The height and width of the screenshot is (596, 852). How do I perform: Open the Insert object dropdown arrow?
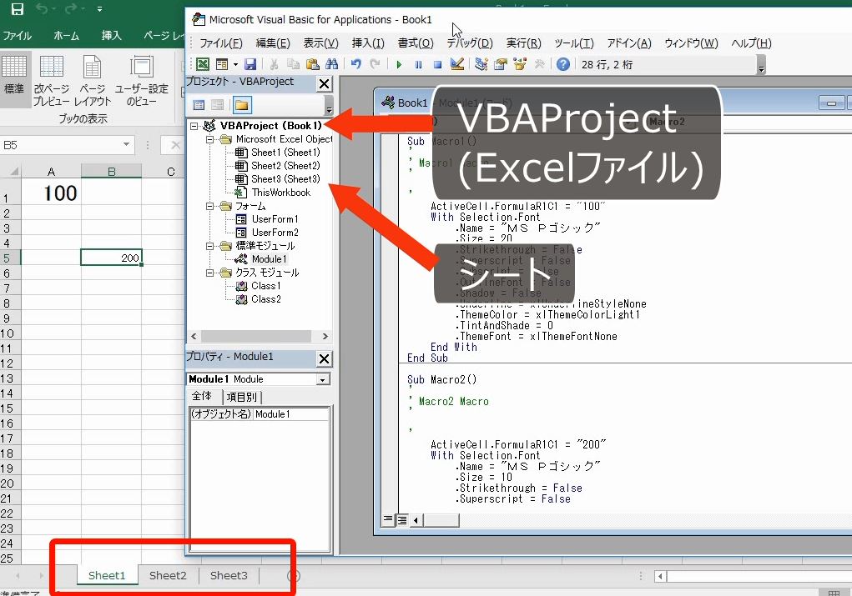(235, 64)
